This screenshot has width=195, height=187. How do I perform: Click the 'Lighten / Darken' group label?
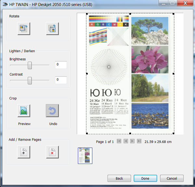[x=22, y=51]
